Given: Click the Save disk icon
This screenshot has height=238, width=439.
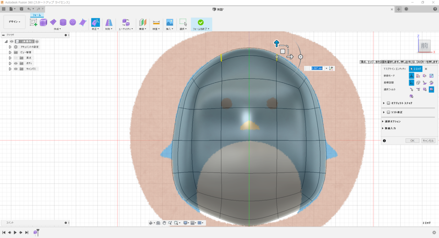Looking at the screenshot, I should (x=22, y=9).
